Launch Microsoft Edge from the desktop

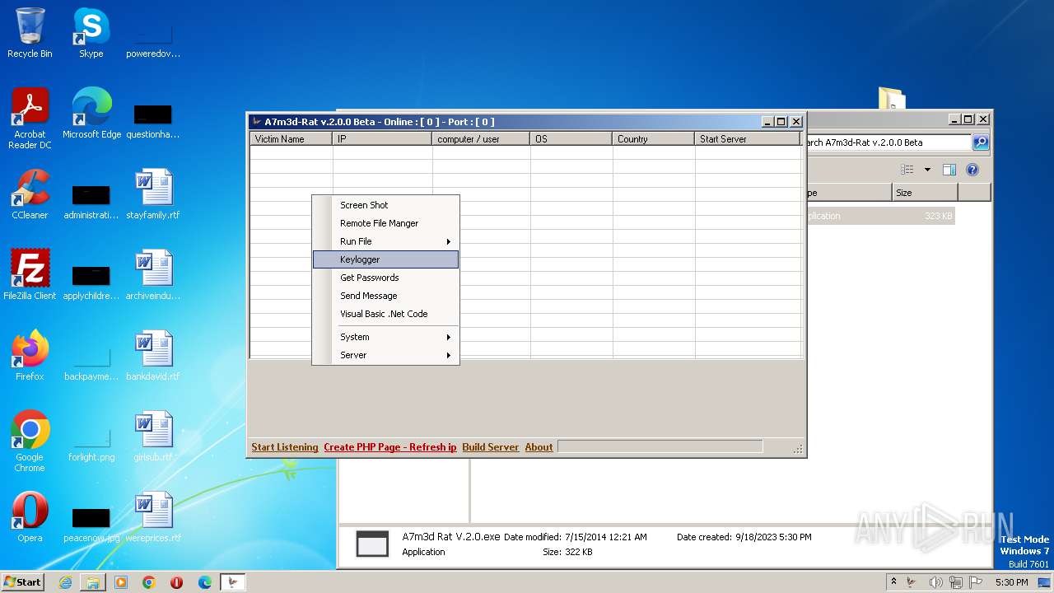pyautogui.click(x=91, y=114)
